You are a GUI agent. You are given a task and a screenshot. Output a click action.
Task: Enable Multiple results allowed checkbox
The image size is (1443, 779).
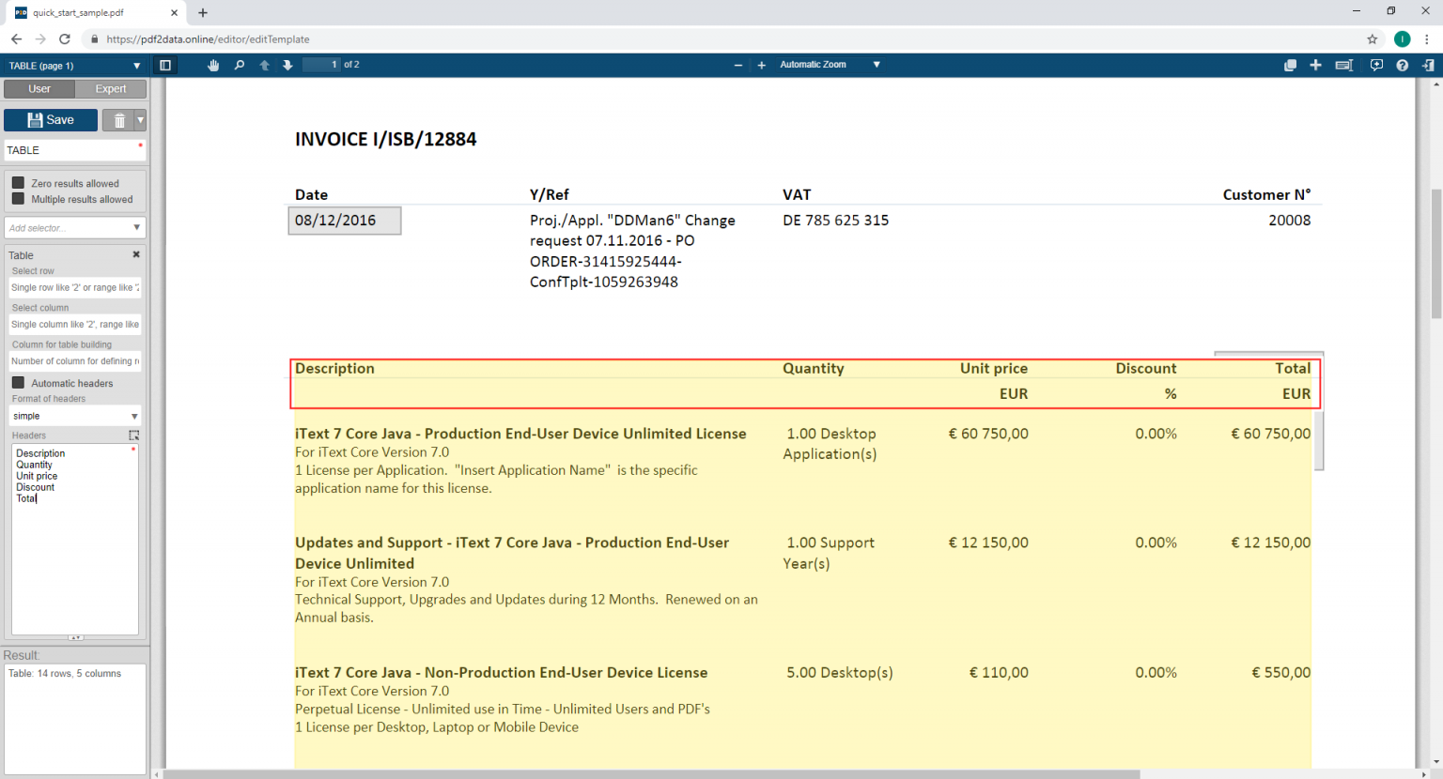coord(18,199)
